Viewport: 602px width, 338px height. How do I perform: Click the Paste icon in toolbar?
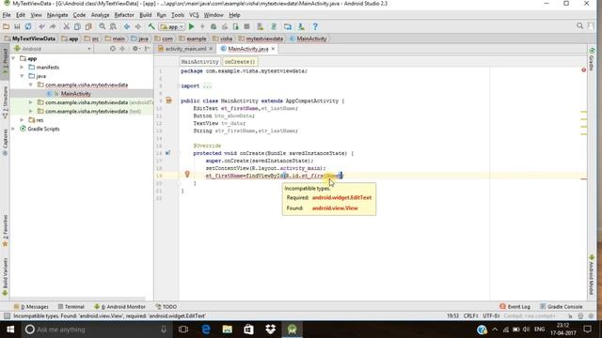(88, 27)
